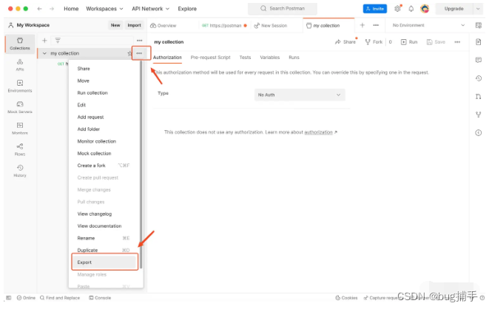Image resolution: width=489 pixels, height=309 pixels.
Task: Open the environment quick look icon
Action: click(479, 25)
